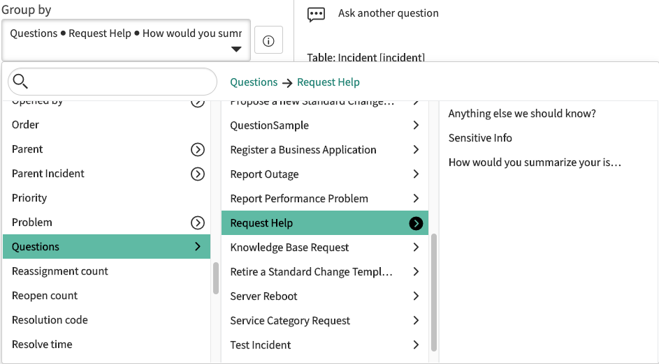
Task: Expand the Test Incident chevron
Action: point(416,344)
